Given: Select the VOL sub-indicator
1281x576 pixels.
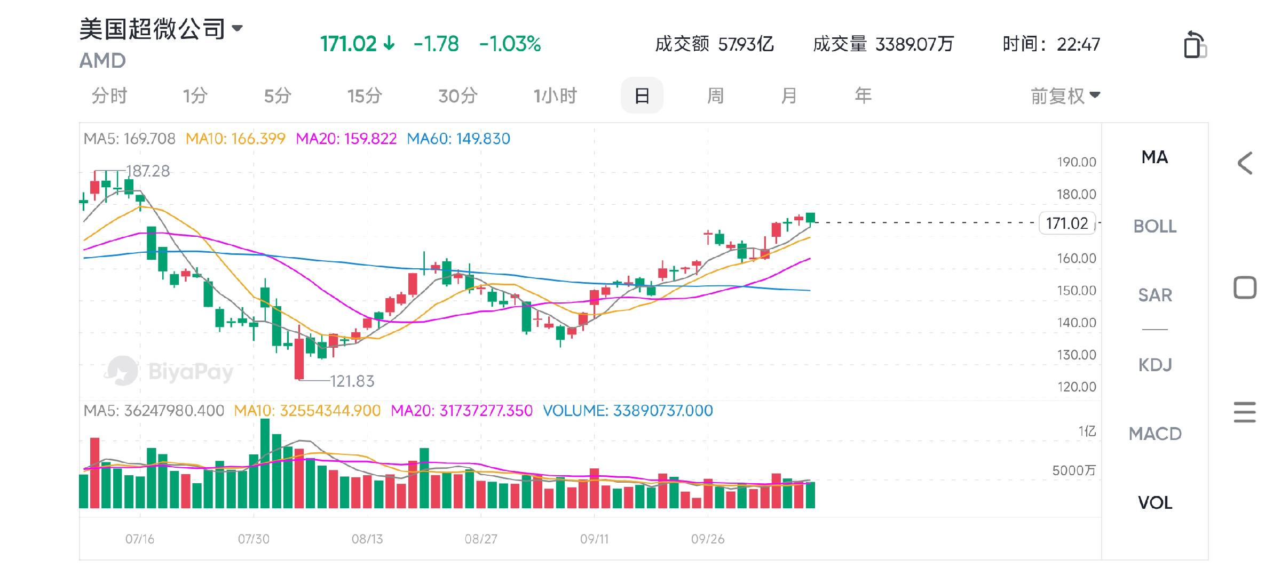Looking at the screenshot, I should (1155, 502).
